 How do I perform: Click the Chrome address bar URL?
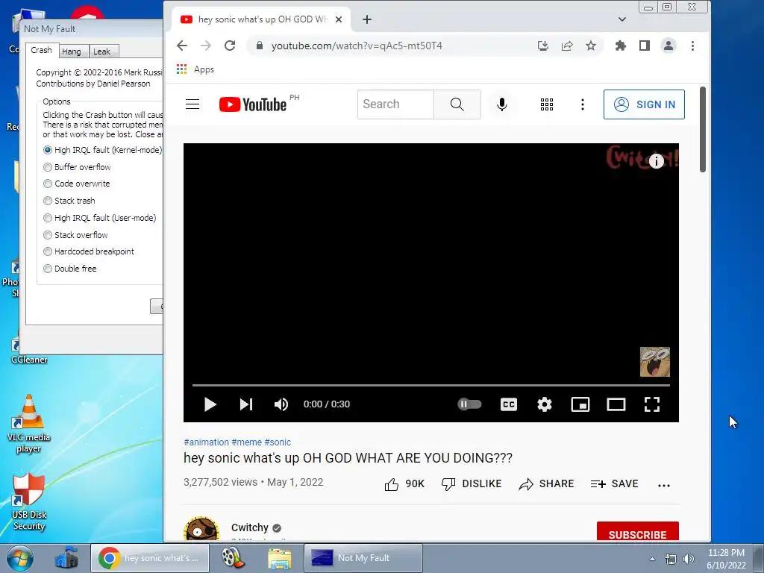(x=357, y=46)
